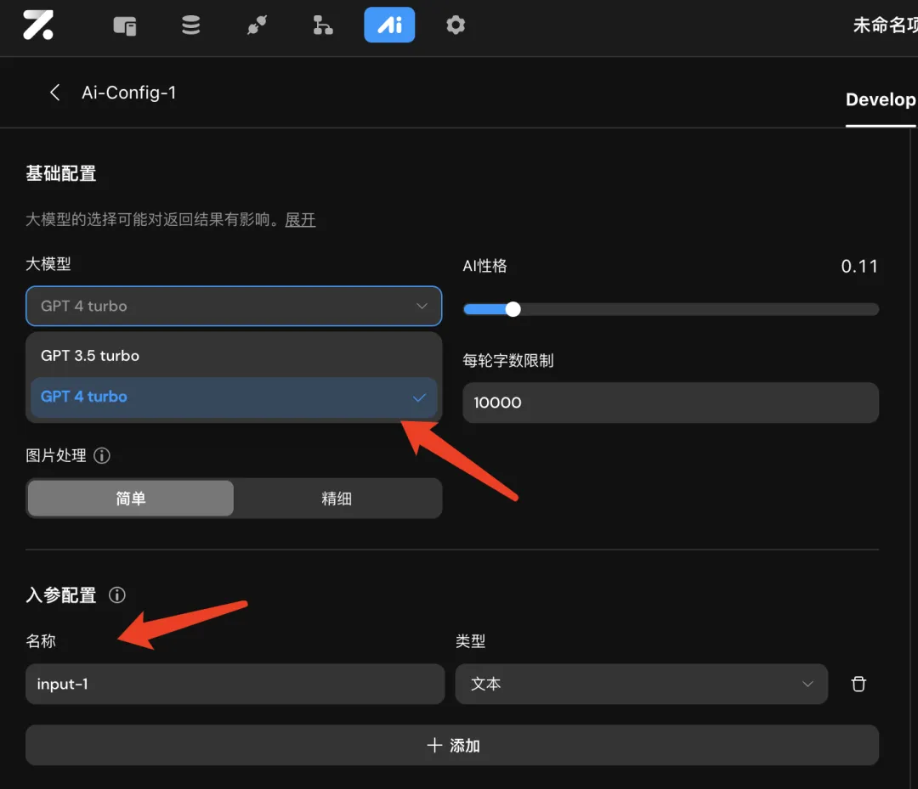Image resolution: width=918 pixels, height=789 pixels.
Task: Click the 每轮字数限制 field with 10000
Action: pyautogui.click(x=671, y=403)
